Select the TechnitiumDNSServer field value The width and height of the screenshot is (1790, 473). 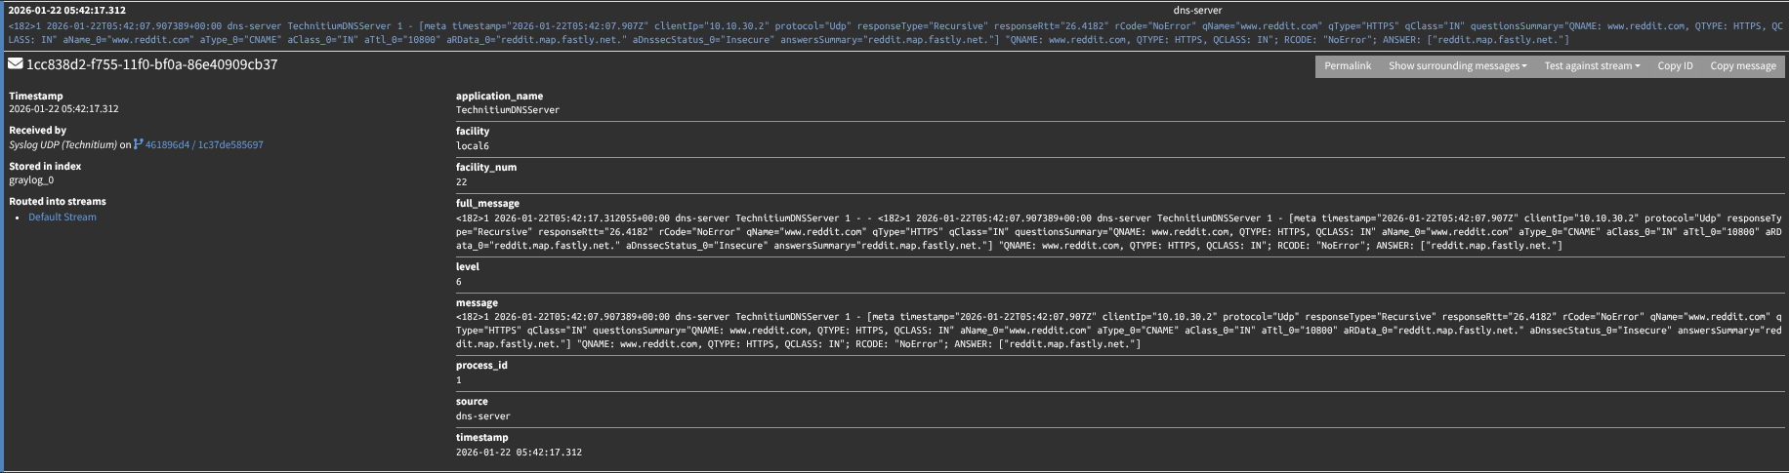coord(508,110)
